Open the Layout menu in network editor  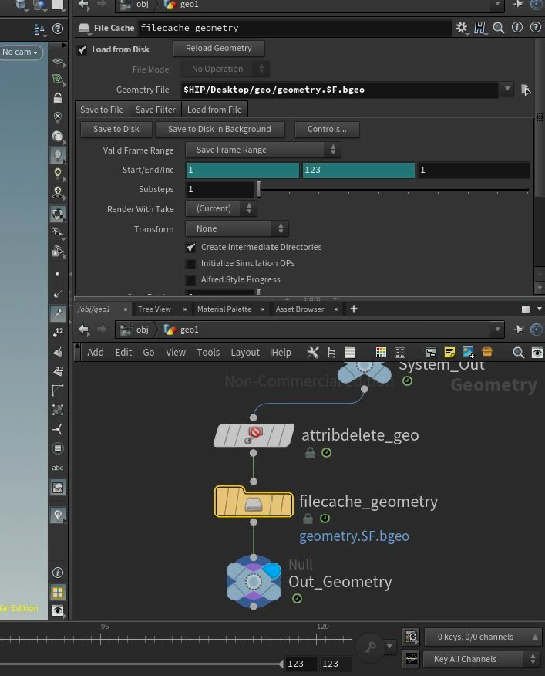point(244,353)
